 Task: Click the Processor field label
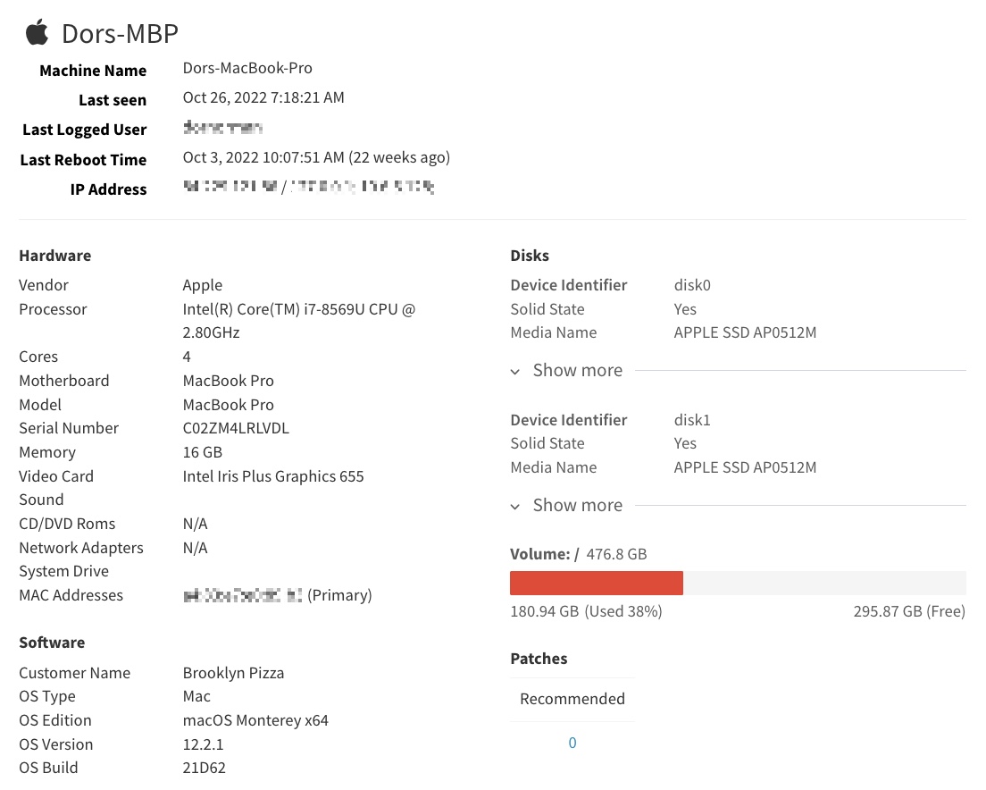pyautogui.click(x=53, y=309)
